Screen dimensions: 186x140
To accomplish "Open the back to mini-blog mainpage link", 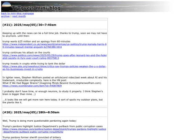I will pyautogui.click(x=18, y=13).
